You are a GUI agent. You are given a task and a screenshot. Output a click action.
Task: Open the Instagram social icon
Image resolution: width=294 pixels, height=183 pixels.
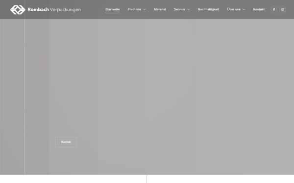[283, 9]
